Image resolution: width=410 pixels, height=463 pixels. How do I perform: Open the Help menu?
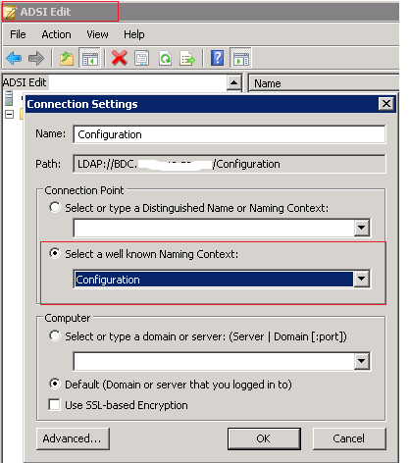point(134,34)
